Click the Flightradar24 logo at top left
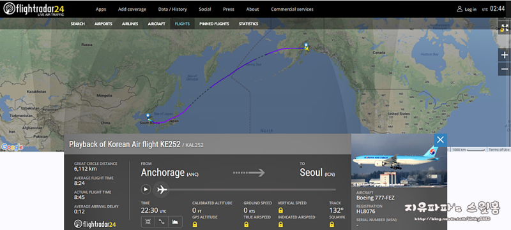Viewport: 511px width, 230px height. [34, 9]
